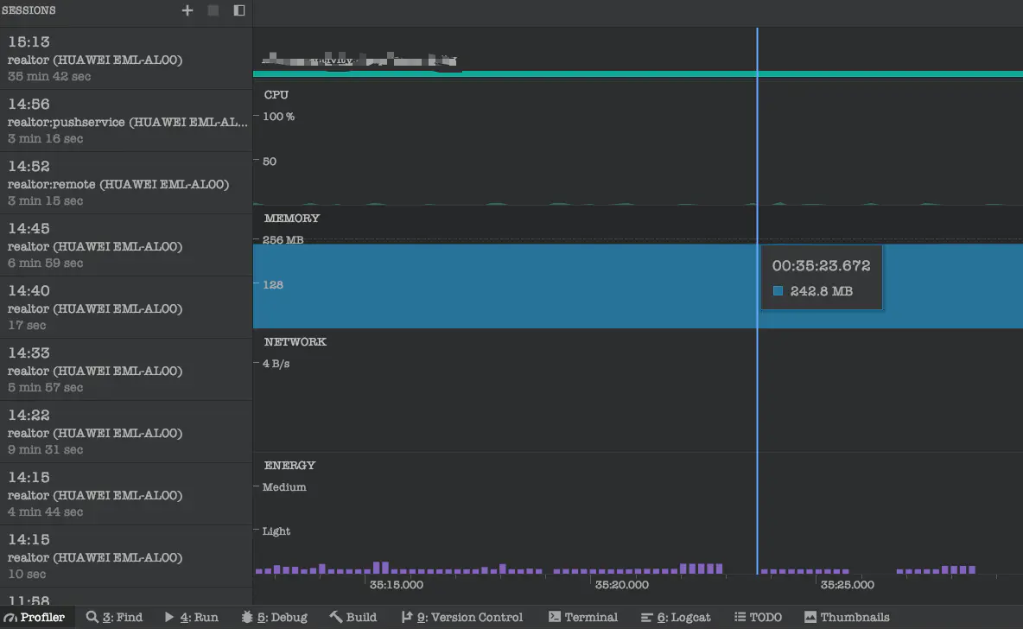
Task: Open the TODO tool window
Action: click(x=758, y=617)
